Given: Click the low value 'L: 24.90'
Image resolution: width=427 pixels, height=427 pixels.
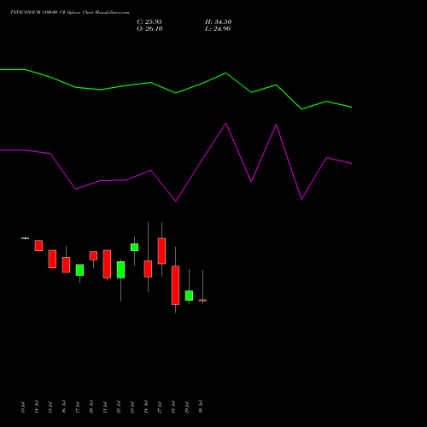Looking at the screenshot, I should pos(218,29).
